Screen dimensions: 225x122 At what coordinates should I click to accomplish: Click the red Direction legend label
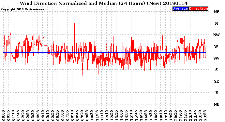click(x=198, y=8)
